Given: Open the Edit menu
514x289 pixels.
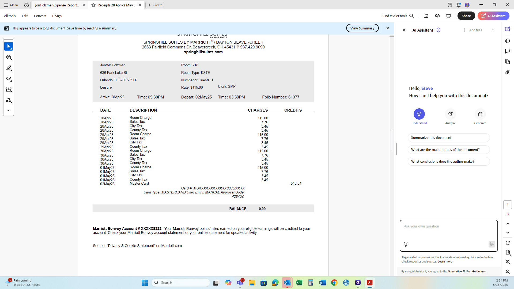Looking at the screenshot, I should 25,16.
